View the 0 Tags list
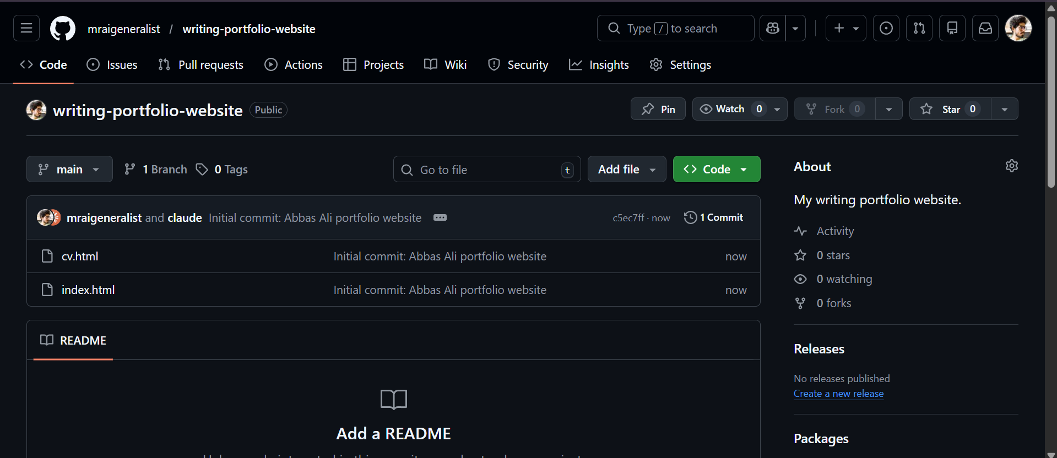The height and width of the screenshot is (458, 1057). click(x=222, y=169)
